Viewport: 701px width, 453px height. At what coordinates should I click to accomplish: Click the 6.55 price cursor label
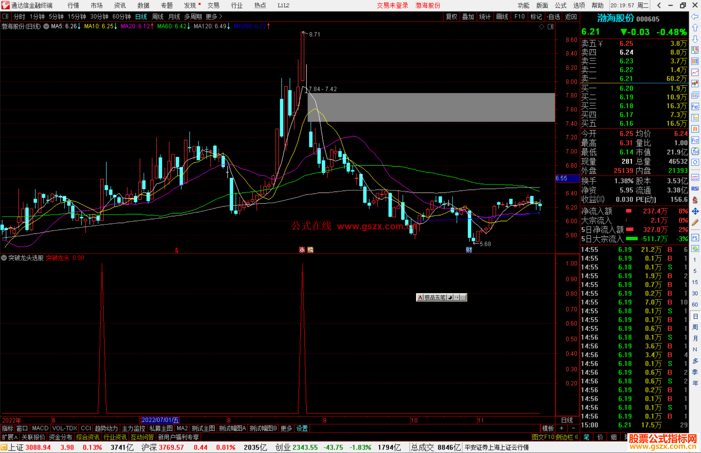567,178
